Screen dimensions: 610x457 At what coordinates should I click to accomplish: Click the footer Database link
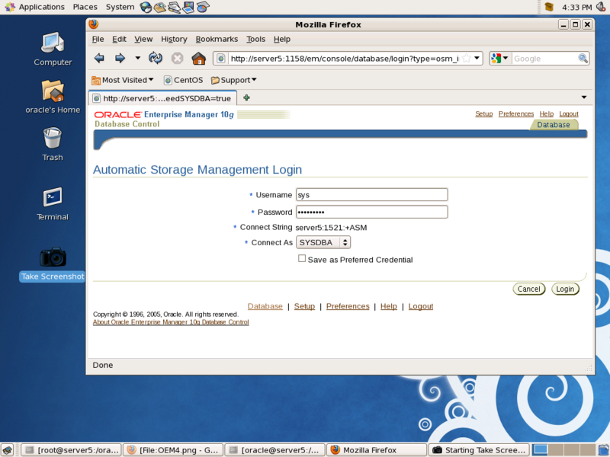pos(265,306)
